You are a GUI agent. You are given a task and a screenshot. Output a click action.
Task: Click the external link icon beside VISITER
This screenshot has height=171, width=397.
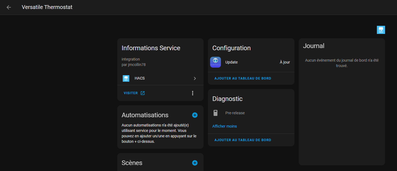tap(143, 93)
